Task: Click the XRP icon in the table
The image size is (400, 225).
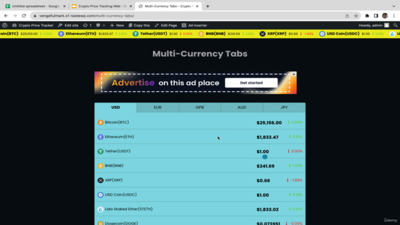Action: tap(101, 181)
